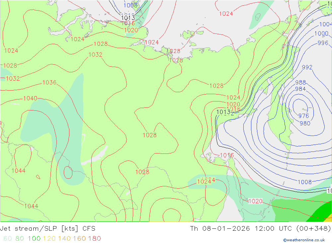Select the forecast offset '(00+348)' text
This screenshot has height=243, width=332.
click(314, 229)
